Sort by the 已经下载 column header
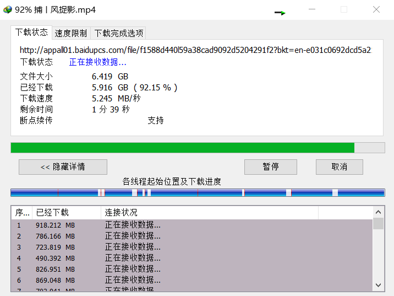This screenshot has width=394, height=296. (x=66, y=212)
